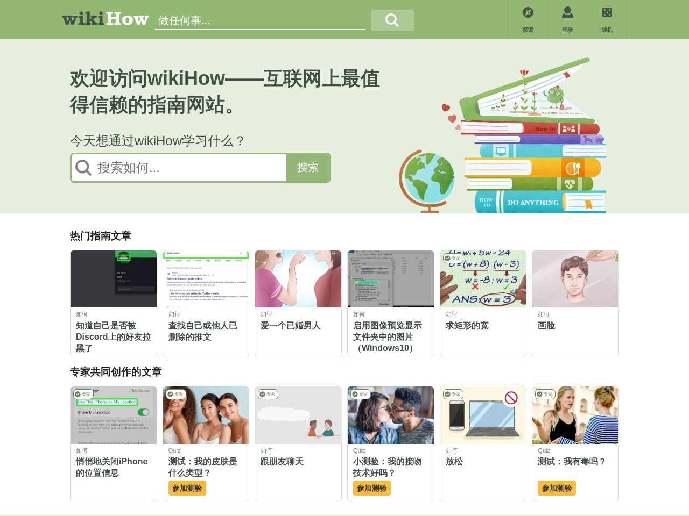
Task: Open article title 跟朋友聊天
Action: pyautogui.click(x=282, y=462)
